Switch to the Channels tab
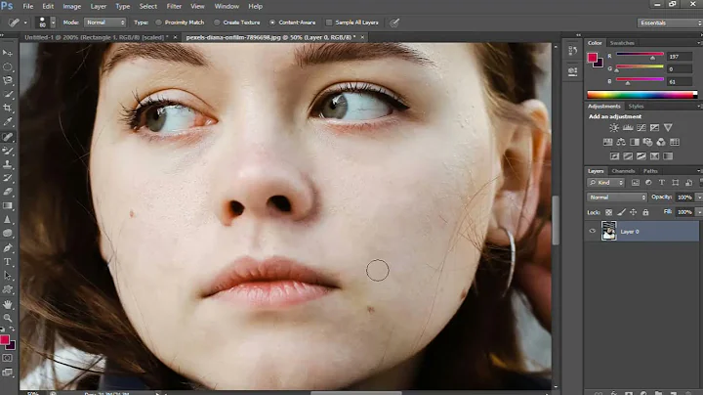This screenshot has height=395, width=703. click(623, 171)
